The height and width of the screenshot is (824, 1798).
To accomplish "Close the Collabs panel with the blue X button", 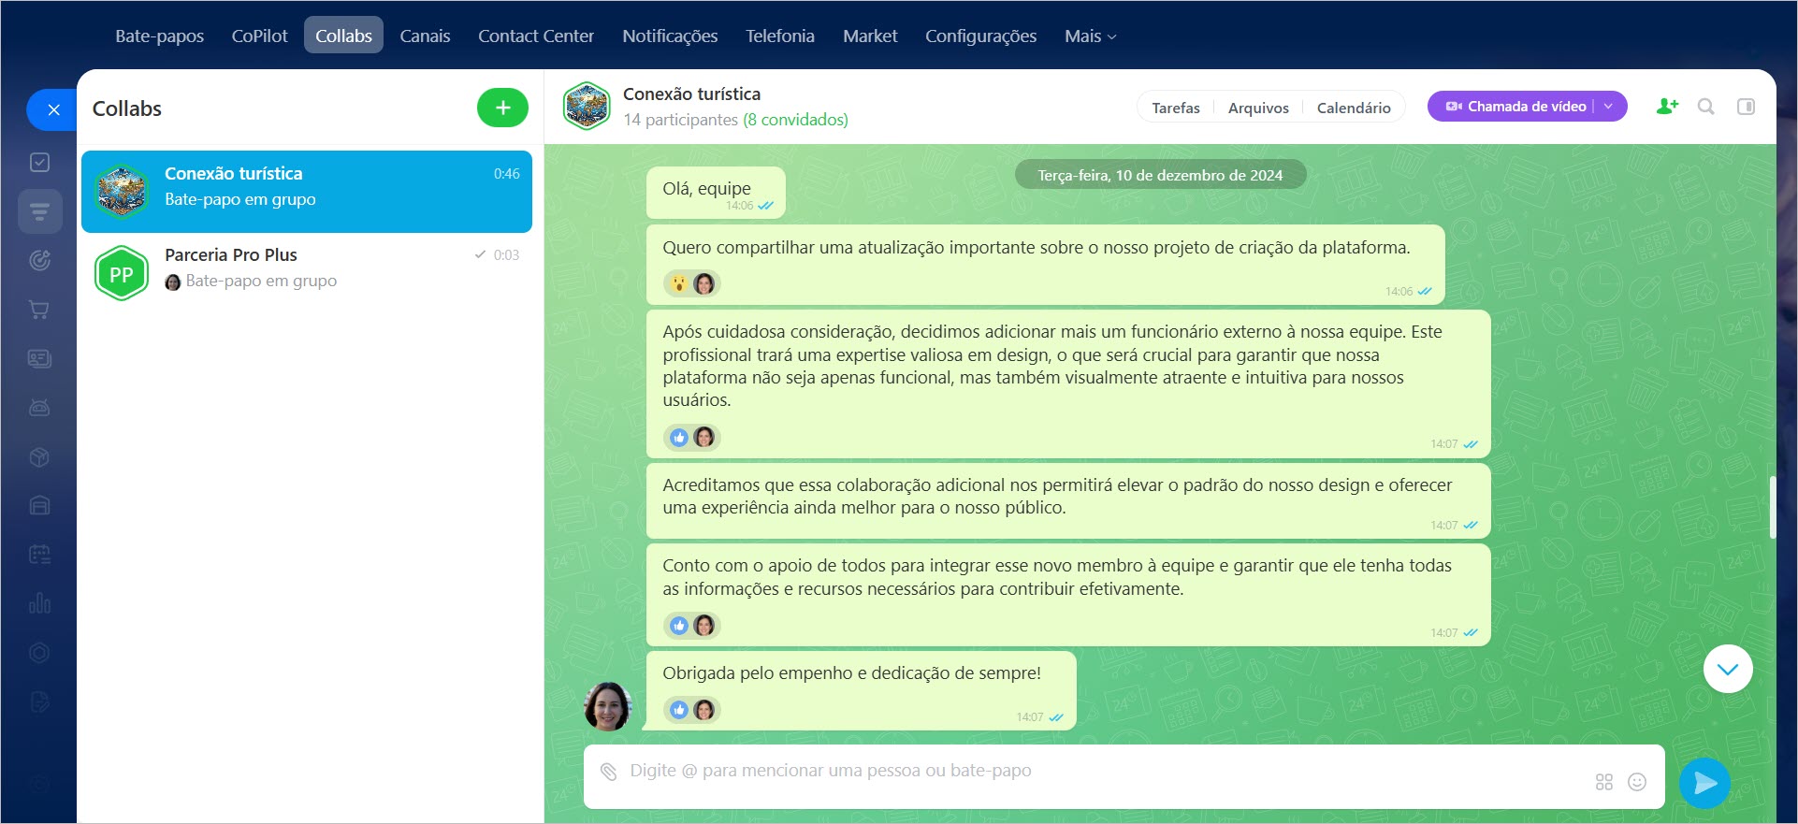I will tap(52, 109).
